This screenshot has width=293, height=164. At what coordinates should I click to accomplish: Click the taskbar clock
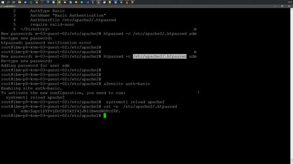290,2
